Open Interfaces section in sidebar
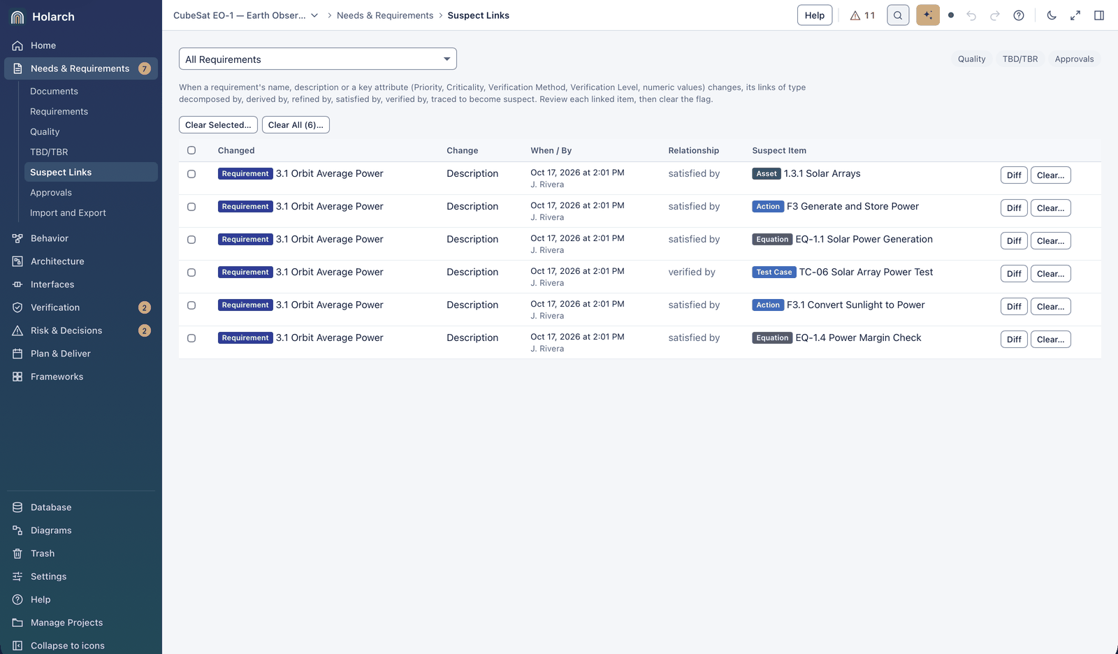The height and width of the screenshot is (654, 1118). click(81, 284)
